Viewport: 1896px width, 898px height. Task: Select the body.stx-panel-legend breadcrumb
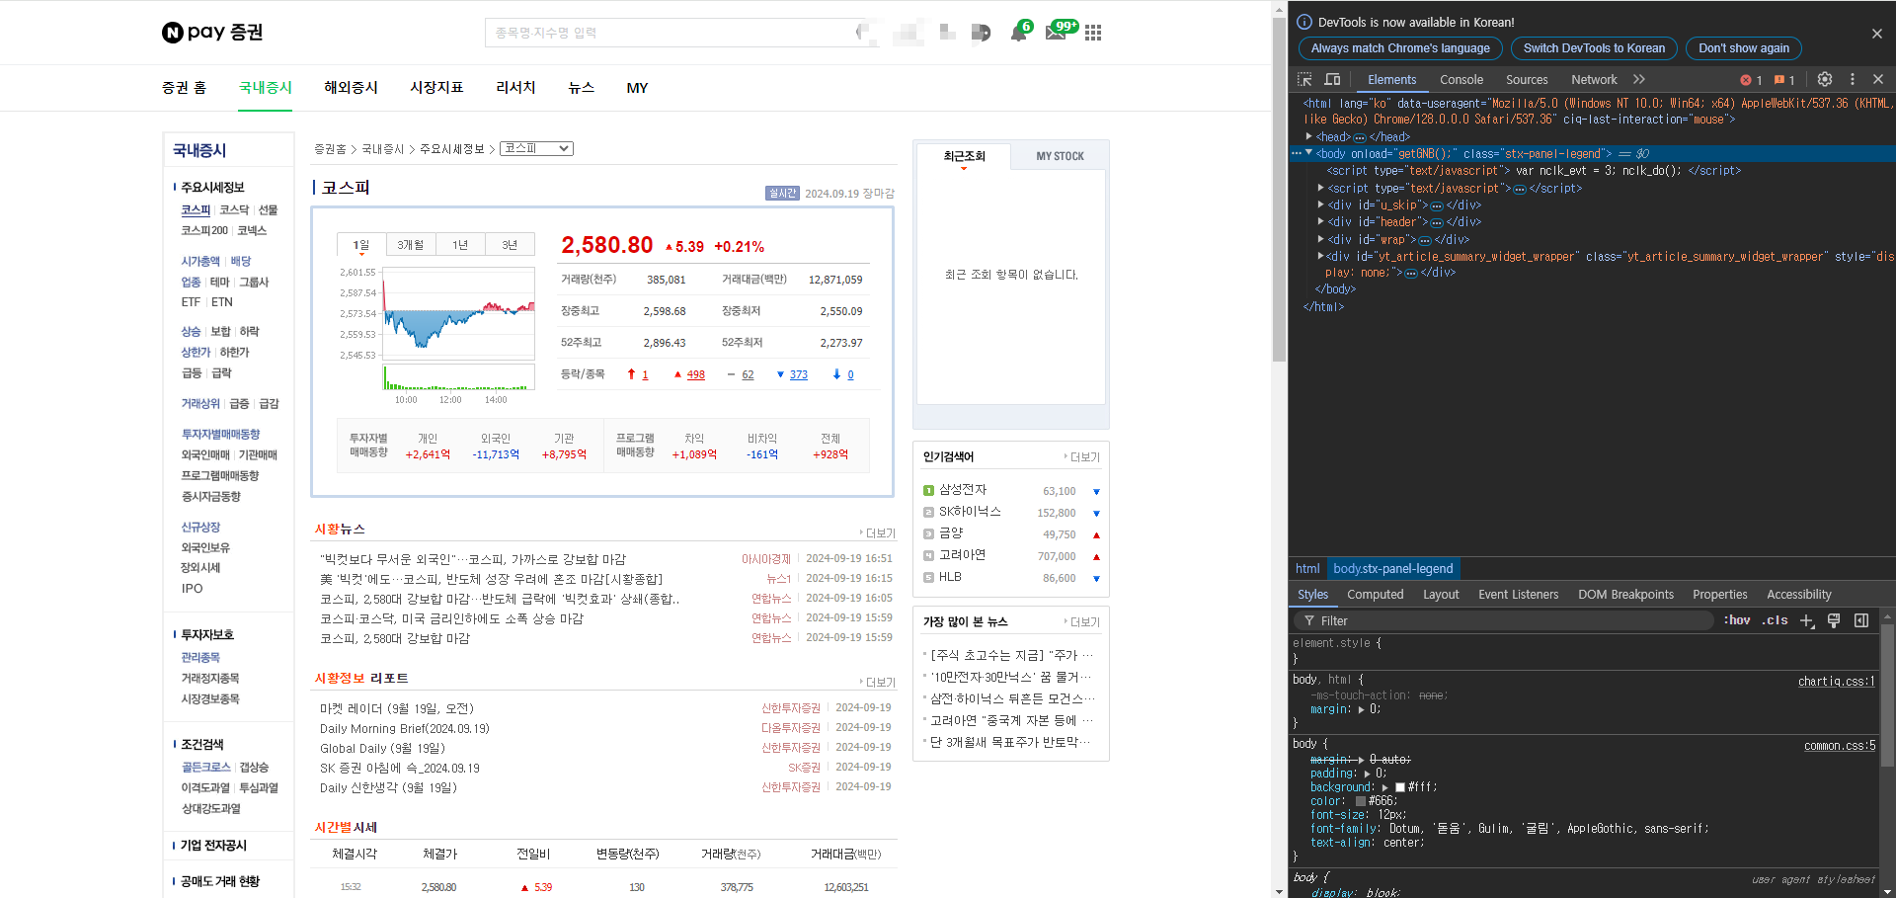point(1392,569)
